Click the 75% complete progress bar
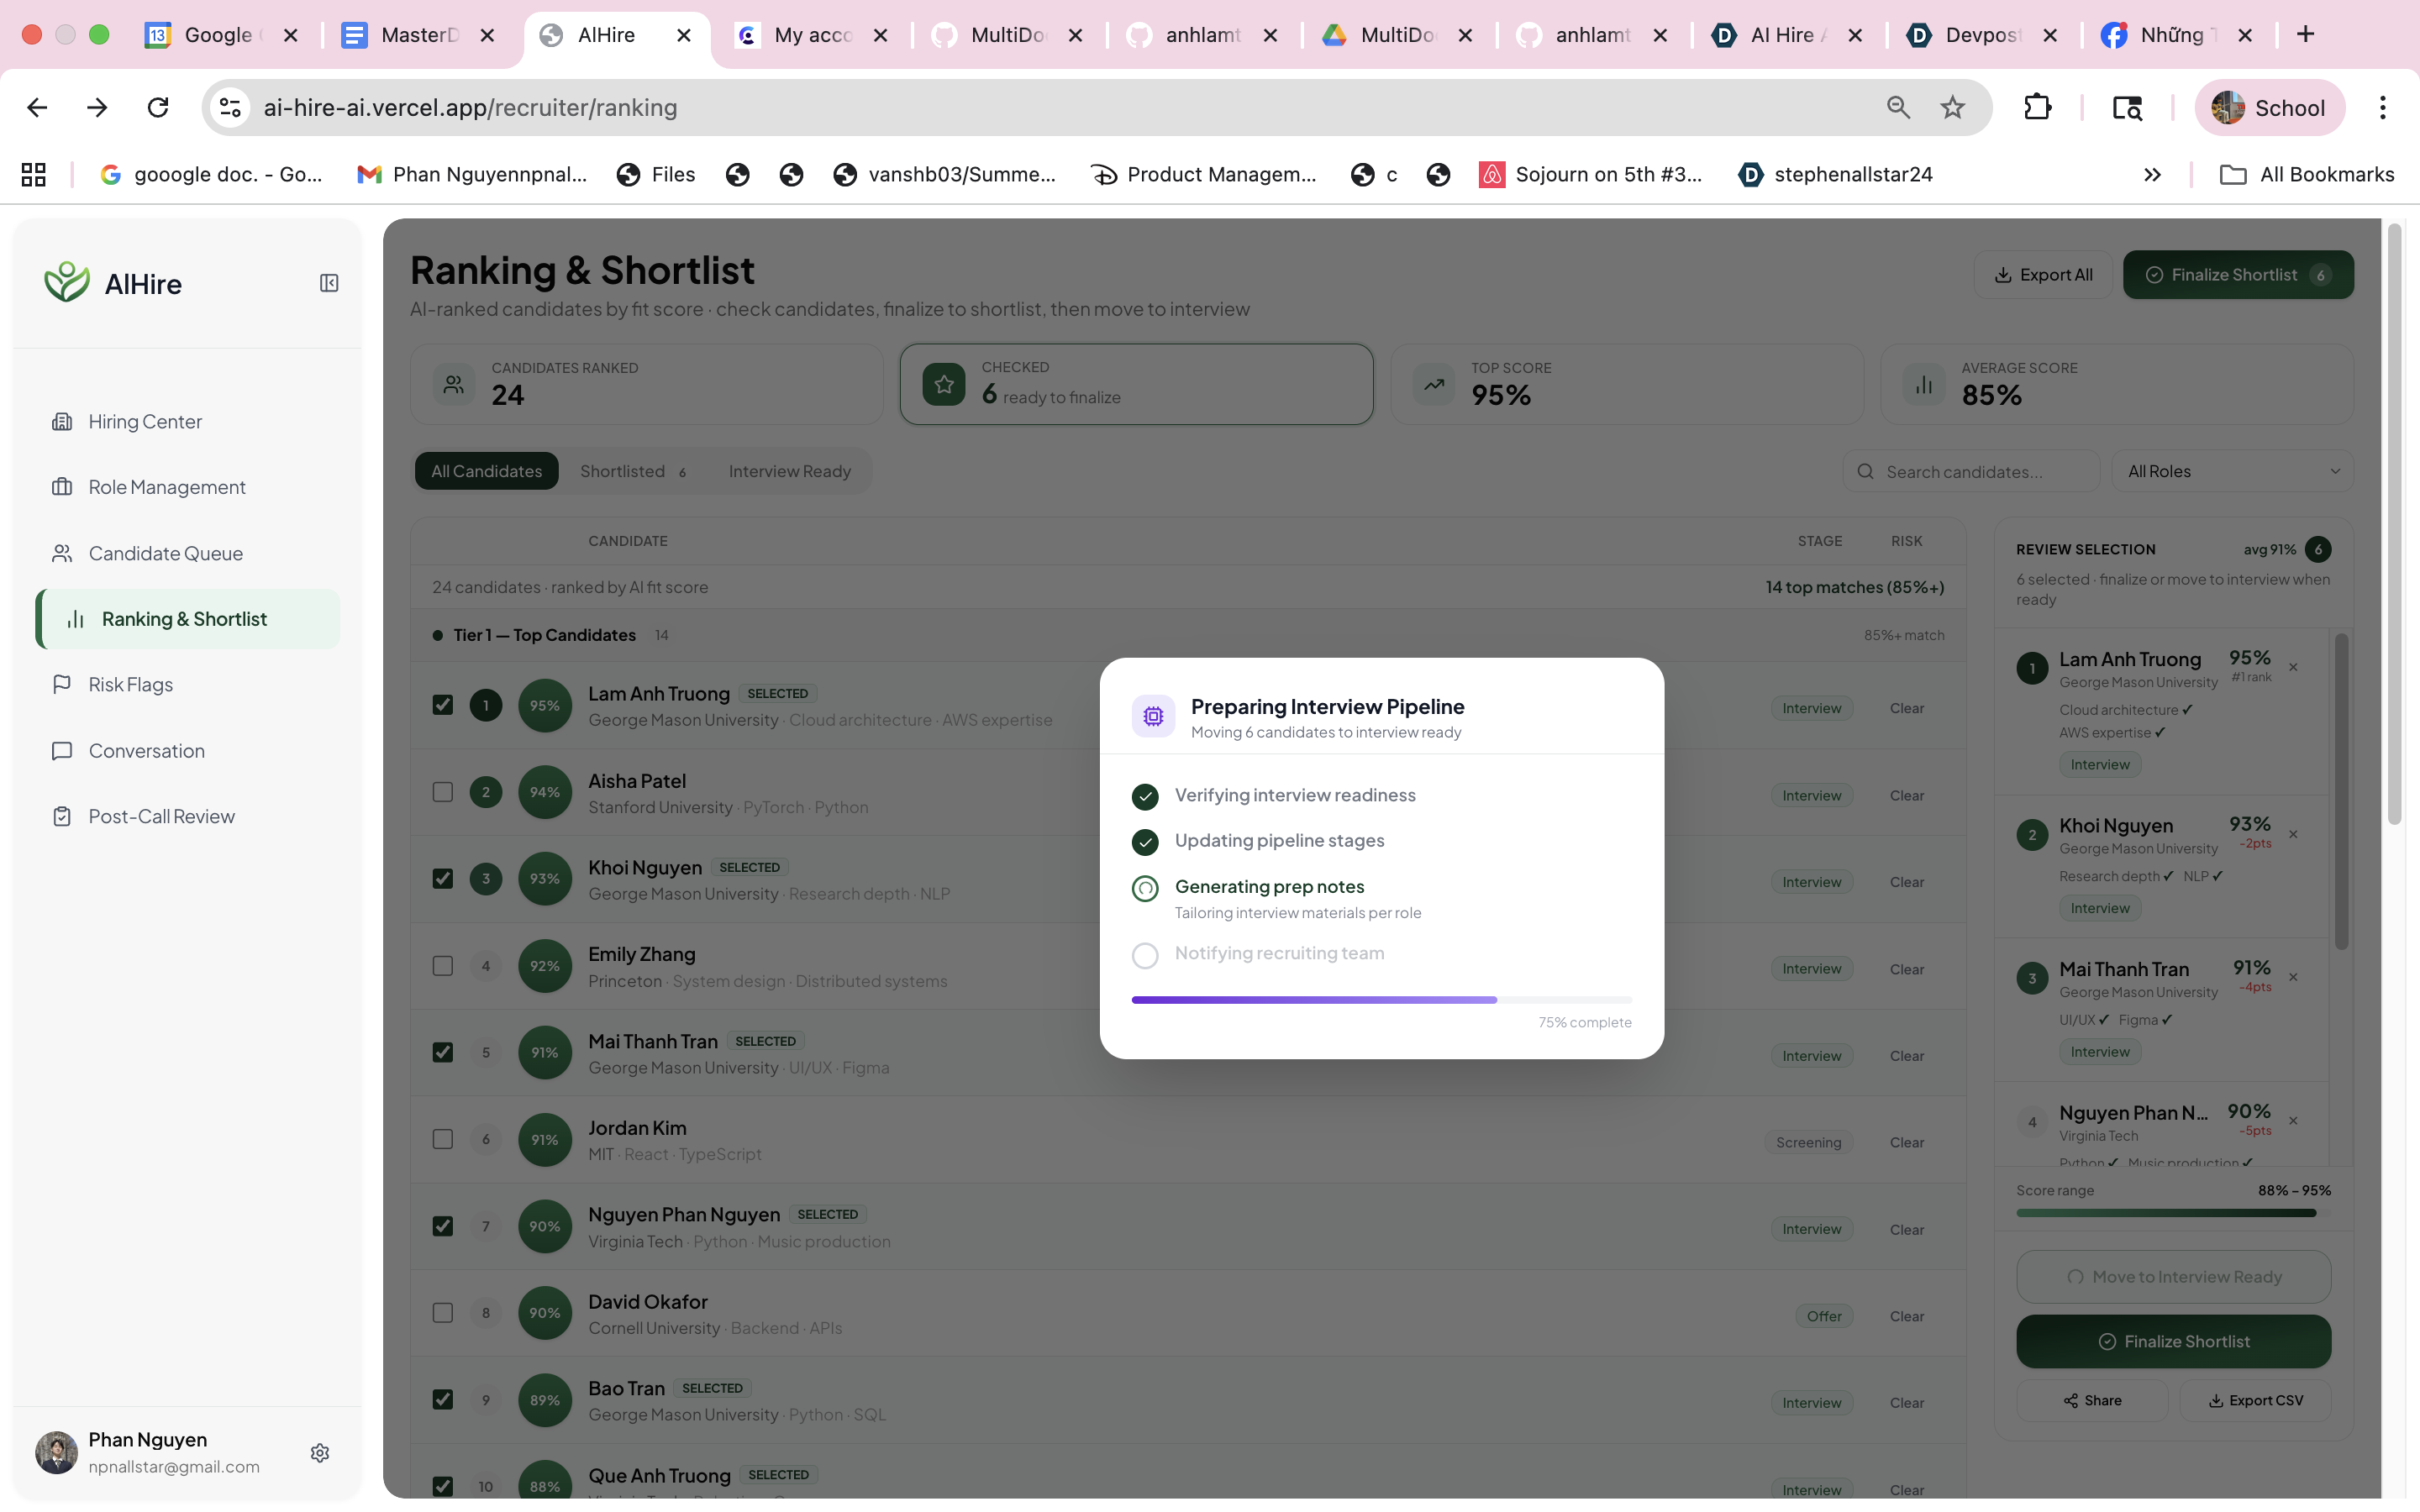Viewport: 2420px width, 1512px height. pos(1381,1000)
